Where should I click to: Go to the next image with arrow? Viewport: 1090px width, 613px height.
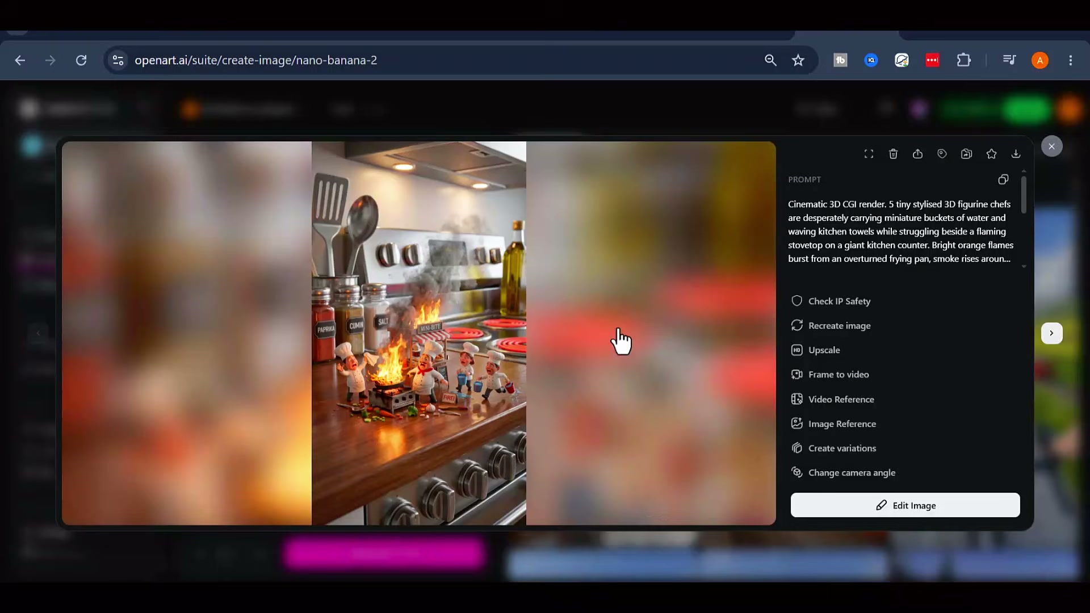[1051, 333]
